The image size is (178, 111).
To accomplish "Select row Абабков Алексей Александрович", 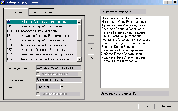I will 42,22.
